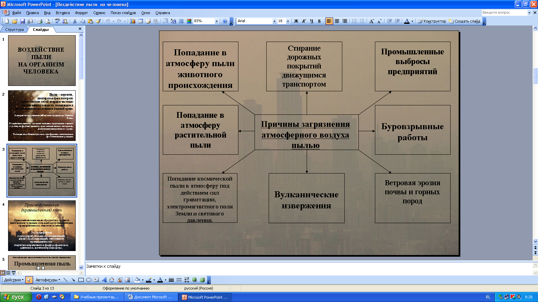
Task: Choose the Oval drawing tool
Action: [x=89, y=280]
